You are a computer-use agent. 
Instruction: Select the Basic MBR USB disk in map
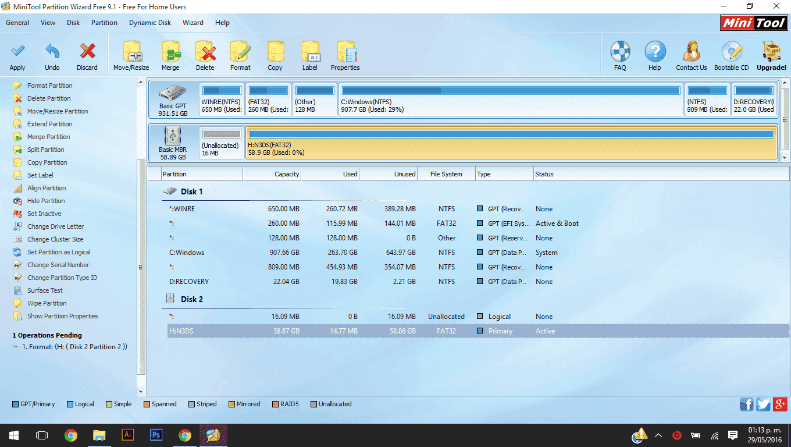click(x=173, y=143)
